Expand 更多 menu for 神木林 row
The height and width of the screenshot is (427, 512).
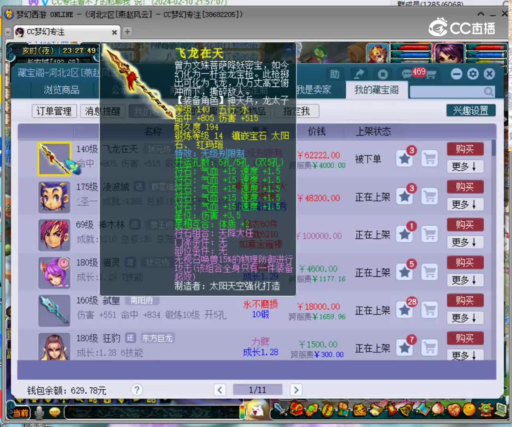click(465, 242)
